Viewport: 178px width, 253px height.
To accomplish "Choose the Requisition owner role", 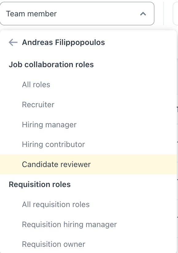I will click(53, 244).
